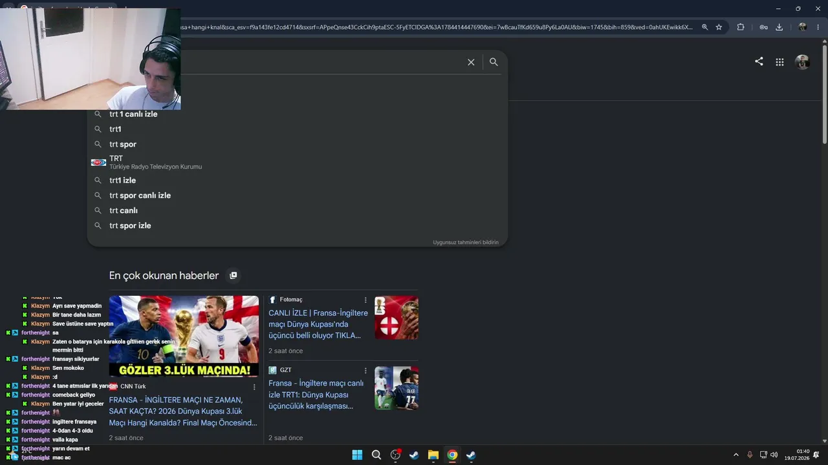Screen dimensions: 828x465
Task: Open the network icon in the system tray
Action: click(x=763, y=455)
